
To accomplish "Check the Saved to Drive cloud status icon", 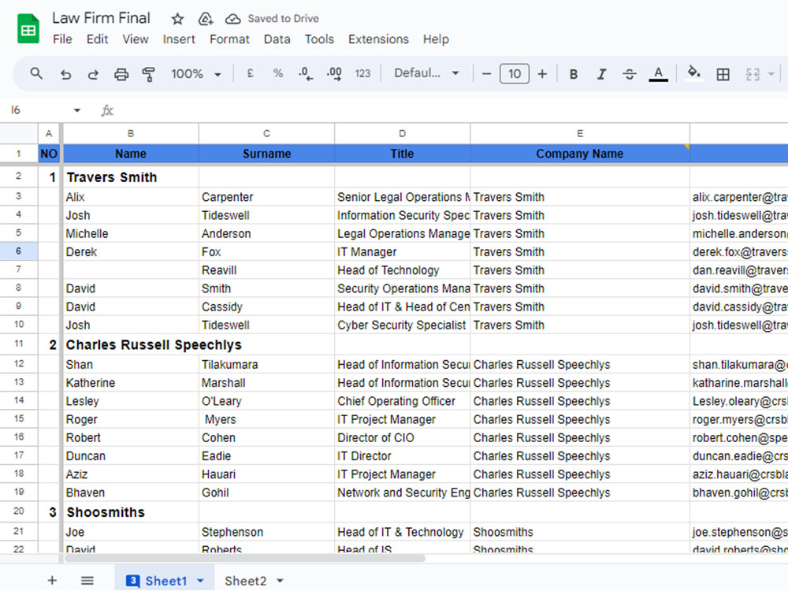I will click(x=232, y=19).
